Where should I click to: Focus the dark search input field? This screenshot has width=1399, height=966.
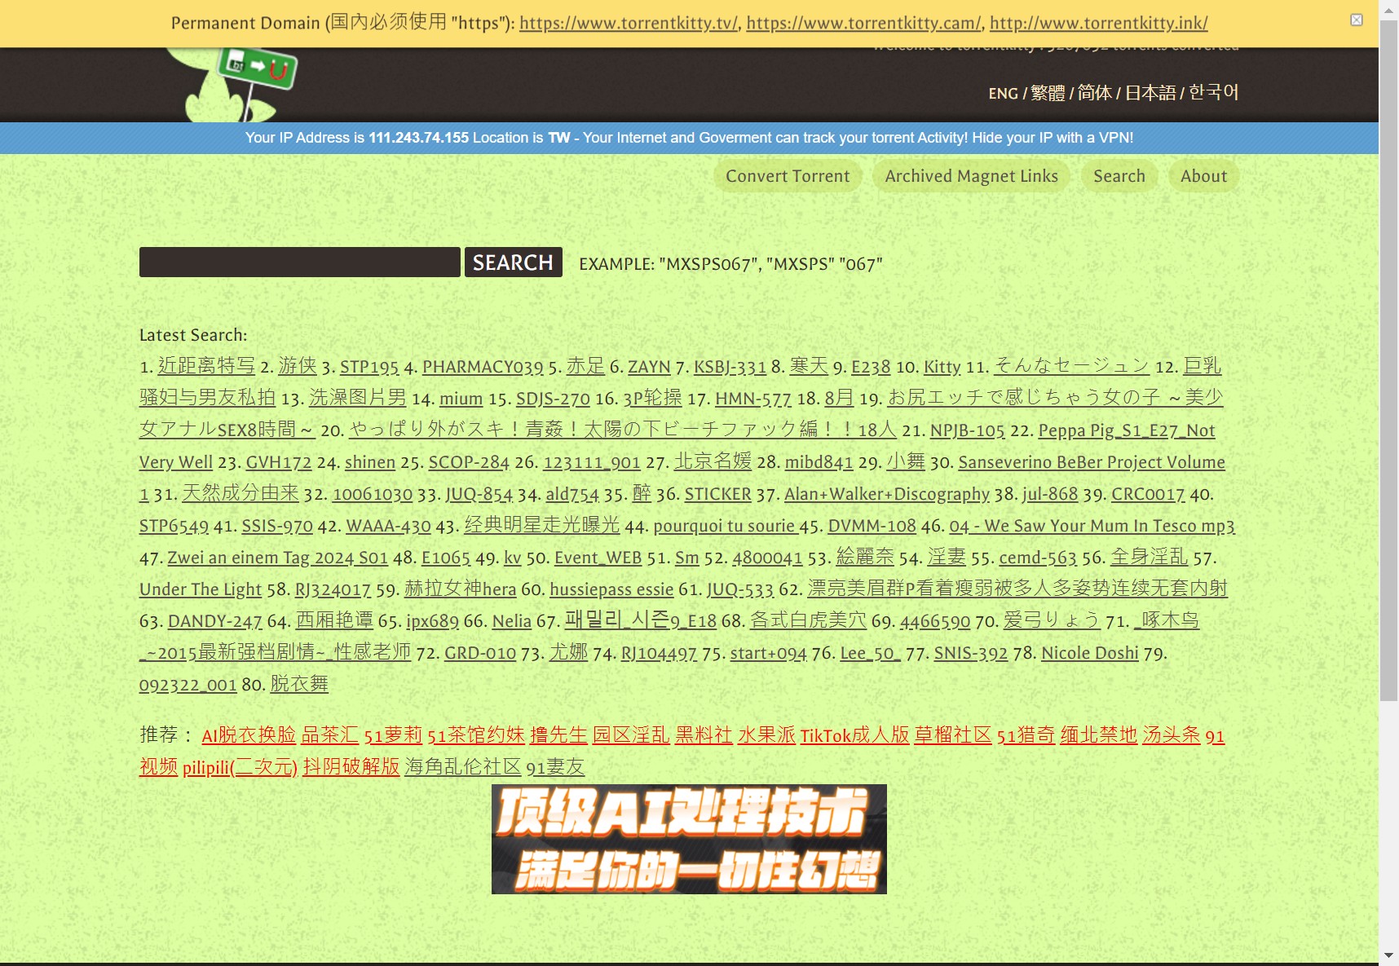299,262
